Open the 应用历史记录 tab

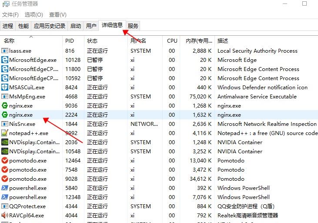(50, 26)
